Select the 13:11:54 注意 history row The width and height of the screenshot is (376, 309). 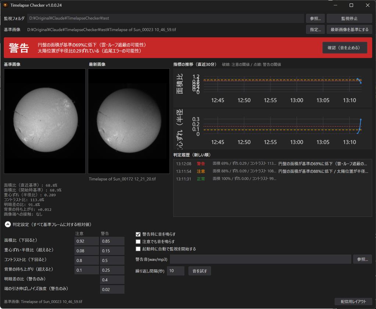(273, 171)
